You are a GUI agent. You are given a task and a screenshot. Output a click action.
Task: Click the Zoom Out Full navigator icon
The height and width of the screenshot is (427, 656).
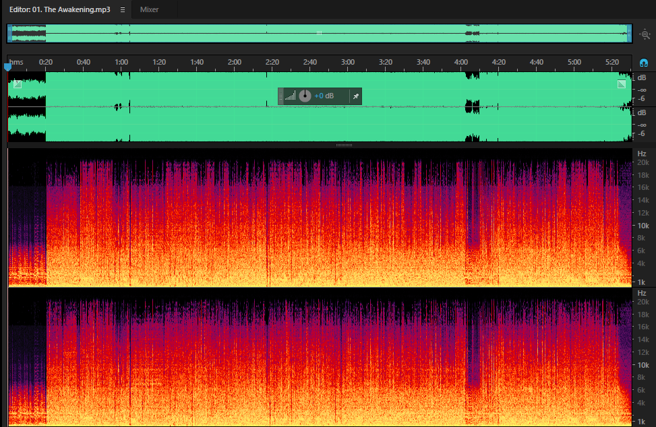click(645, 34)
